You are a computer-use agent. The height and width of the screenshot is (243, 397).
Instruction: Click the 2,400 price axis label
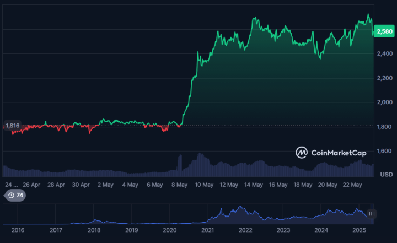click(384, 54)
